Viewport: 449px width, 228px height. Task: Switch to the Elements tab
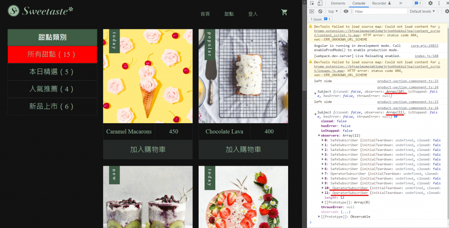click(x=338, y=4)
